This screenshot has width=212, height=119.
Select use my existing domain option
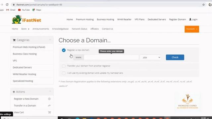pos(64,73)
